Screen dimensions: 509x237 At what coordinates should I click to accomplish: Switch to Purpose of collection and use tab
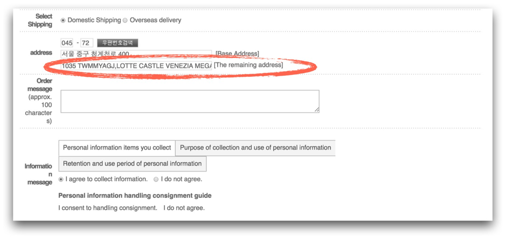[255, 148]
